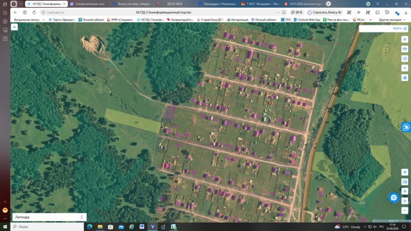Open the Windows notification center
Image resolution: width=411 pixels, height=231 pixels.
click(x=404, y=227)
